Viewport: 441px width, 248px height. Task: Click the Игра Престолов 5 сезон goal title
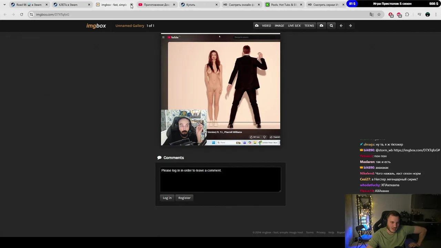pyautogui.click(x=392, y=4)
